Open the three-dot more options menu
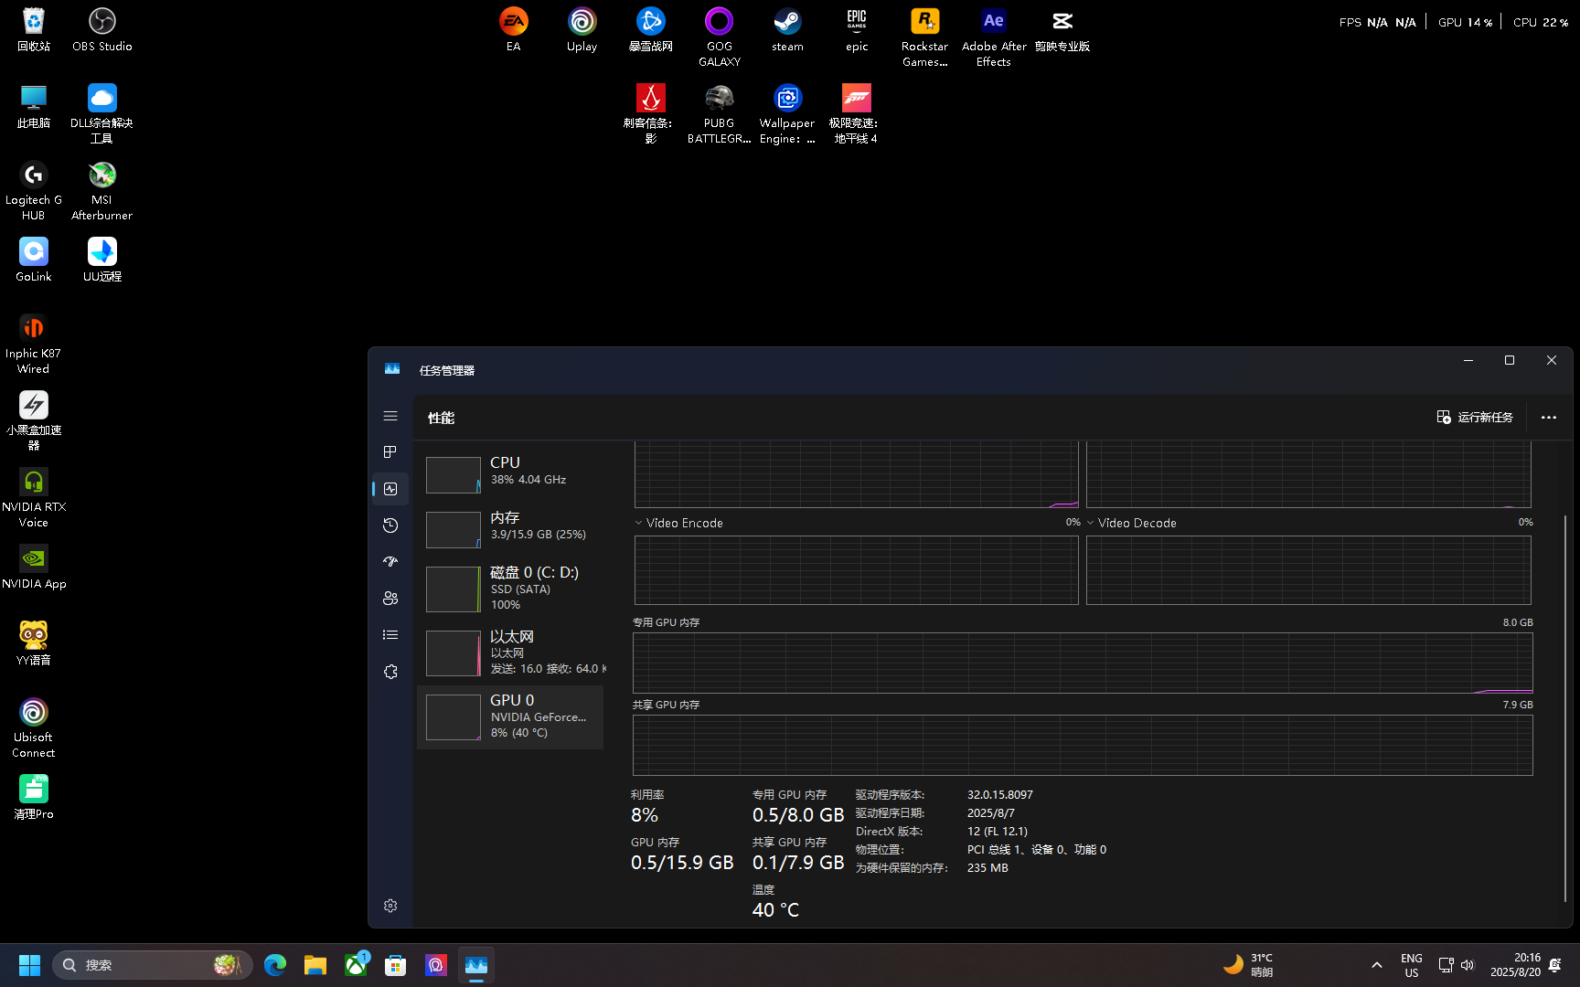Viewport: 1580px width, 987px height. tap(1549, 417)
